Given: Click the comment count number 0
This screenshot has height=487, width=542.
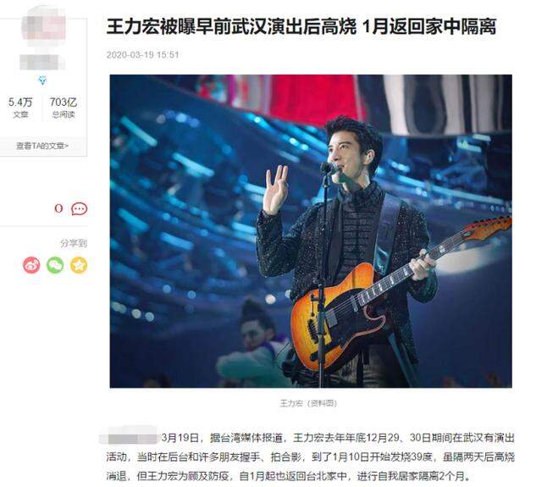Looking at the screenshot, I should pos(58,208).
